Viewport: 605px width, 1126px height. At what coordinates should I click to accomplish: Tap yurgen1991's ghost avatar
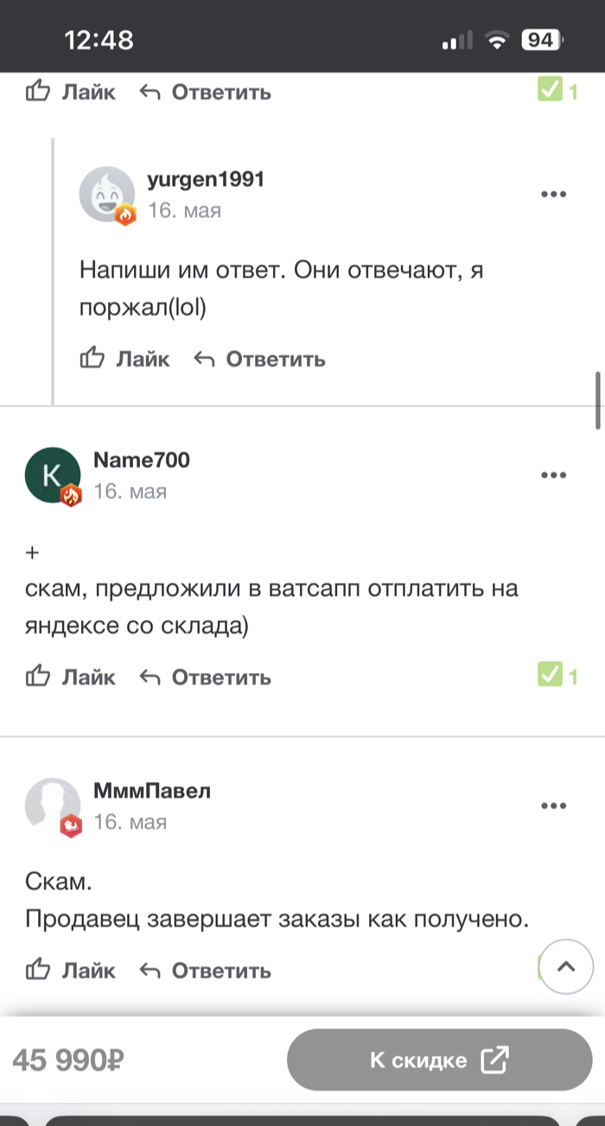(106, 194)
